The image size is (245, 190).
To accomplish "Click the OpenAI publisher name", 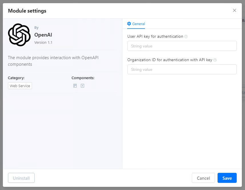I will (x=43, y=35).
